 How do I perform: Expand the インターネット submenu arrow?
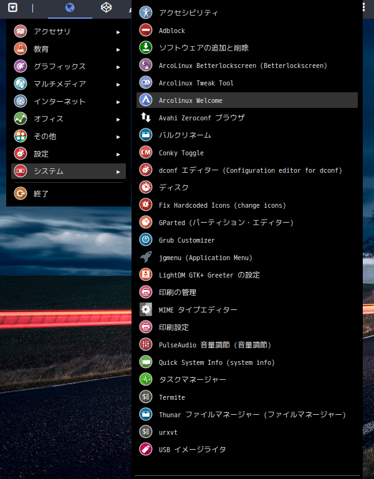[118, 102]
